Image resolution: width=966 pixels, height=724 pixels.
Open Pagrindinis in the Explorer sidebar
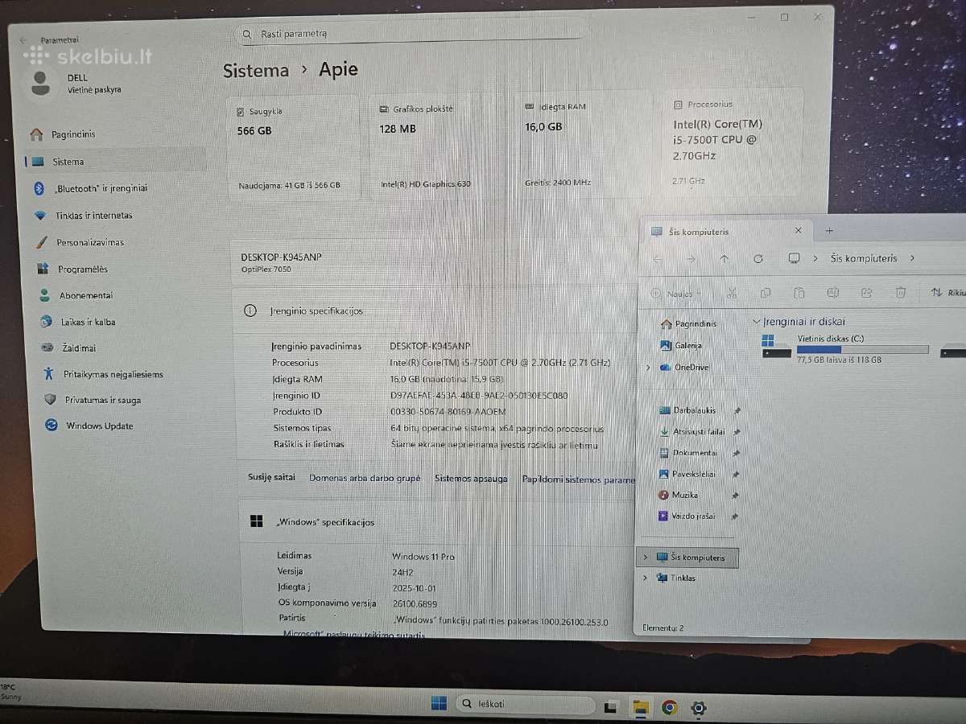[687, 324]
